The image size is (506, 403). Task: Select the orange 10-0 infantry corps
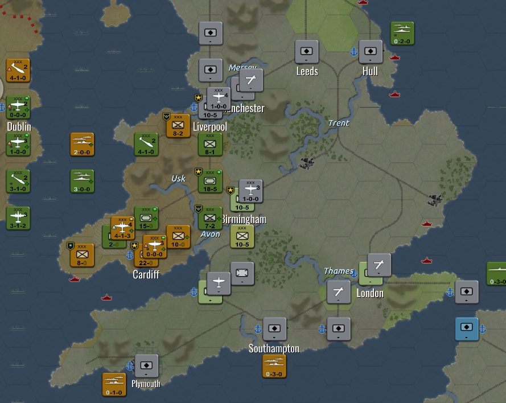[x=178, y=237]
